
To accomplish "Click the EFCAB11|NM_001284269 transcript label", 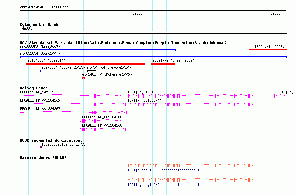I will (40, 100).
